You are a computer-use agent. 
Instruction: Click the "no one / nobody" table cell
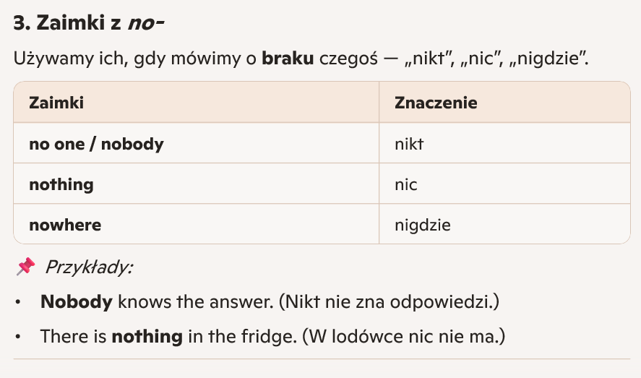pos(96,144)
